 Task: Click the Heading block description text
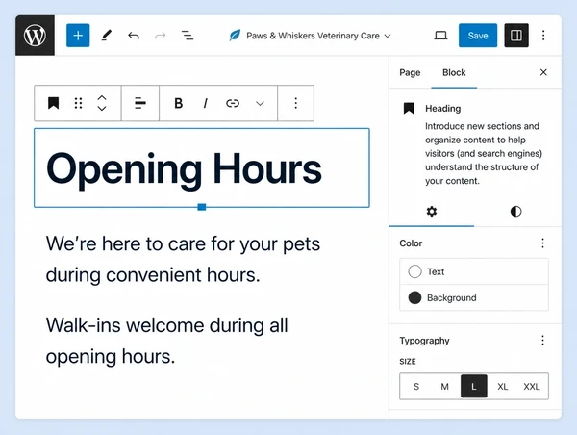pyautogui.click(x=484, y=154)
